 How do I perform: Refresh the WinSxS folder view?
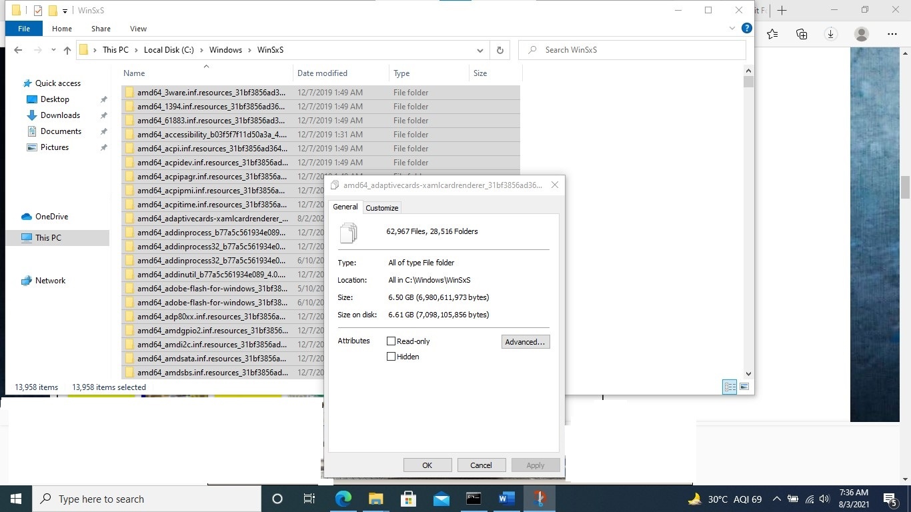point(500,50)
